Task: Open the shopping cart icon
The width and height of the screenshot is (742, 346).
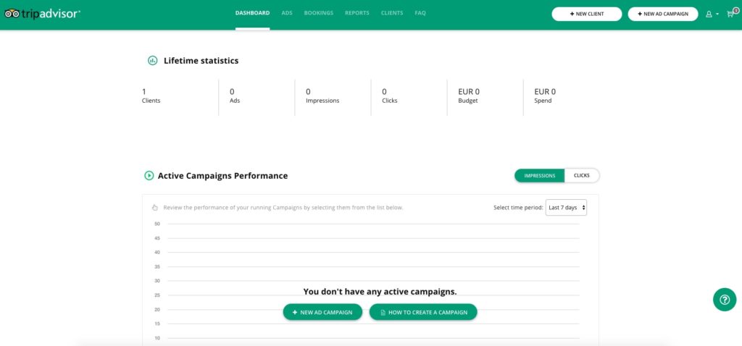Action: coord(729,14)
